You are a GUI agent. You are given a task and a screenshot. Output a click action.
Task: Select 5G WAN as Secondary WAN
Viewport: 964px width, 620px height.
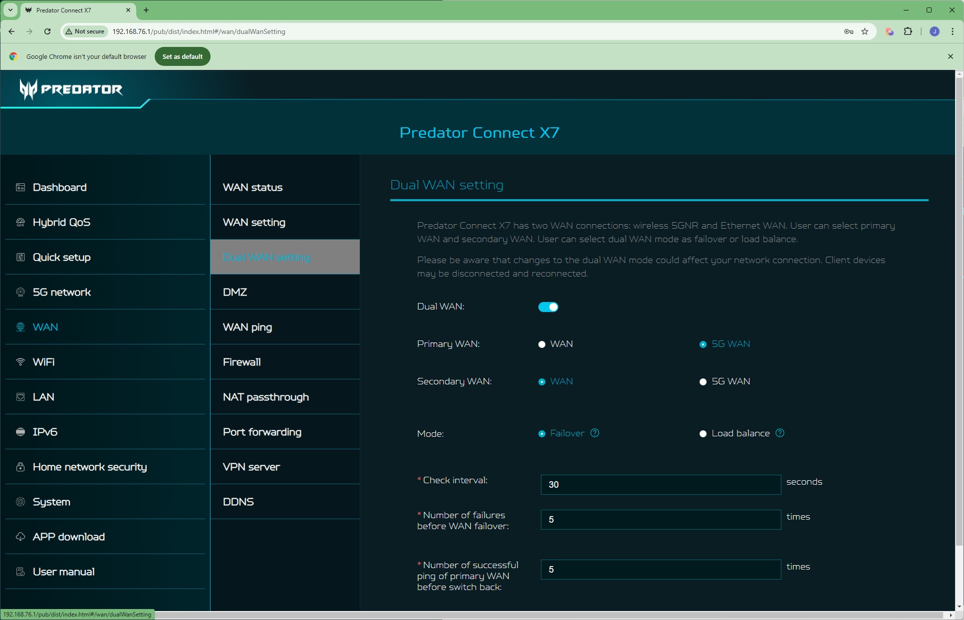[703, 382]
